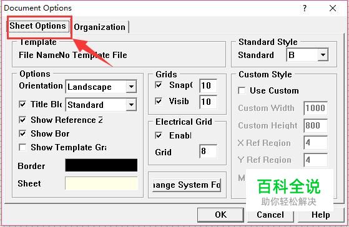Pick the black Border color swatch
Screen dimensions: 349x227
click(101, 165)
